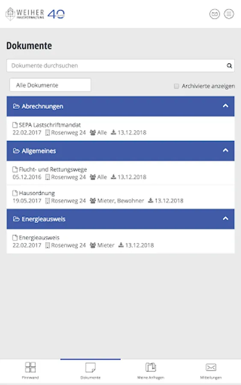The width and height of the screenshot is (241, 385).
Task: Collapse the Energieausweis section chevron
Action: click(226, 219)
